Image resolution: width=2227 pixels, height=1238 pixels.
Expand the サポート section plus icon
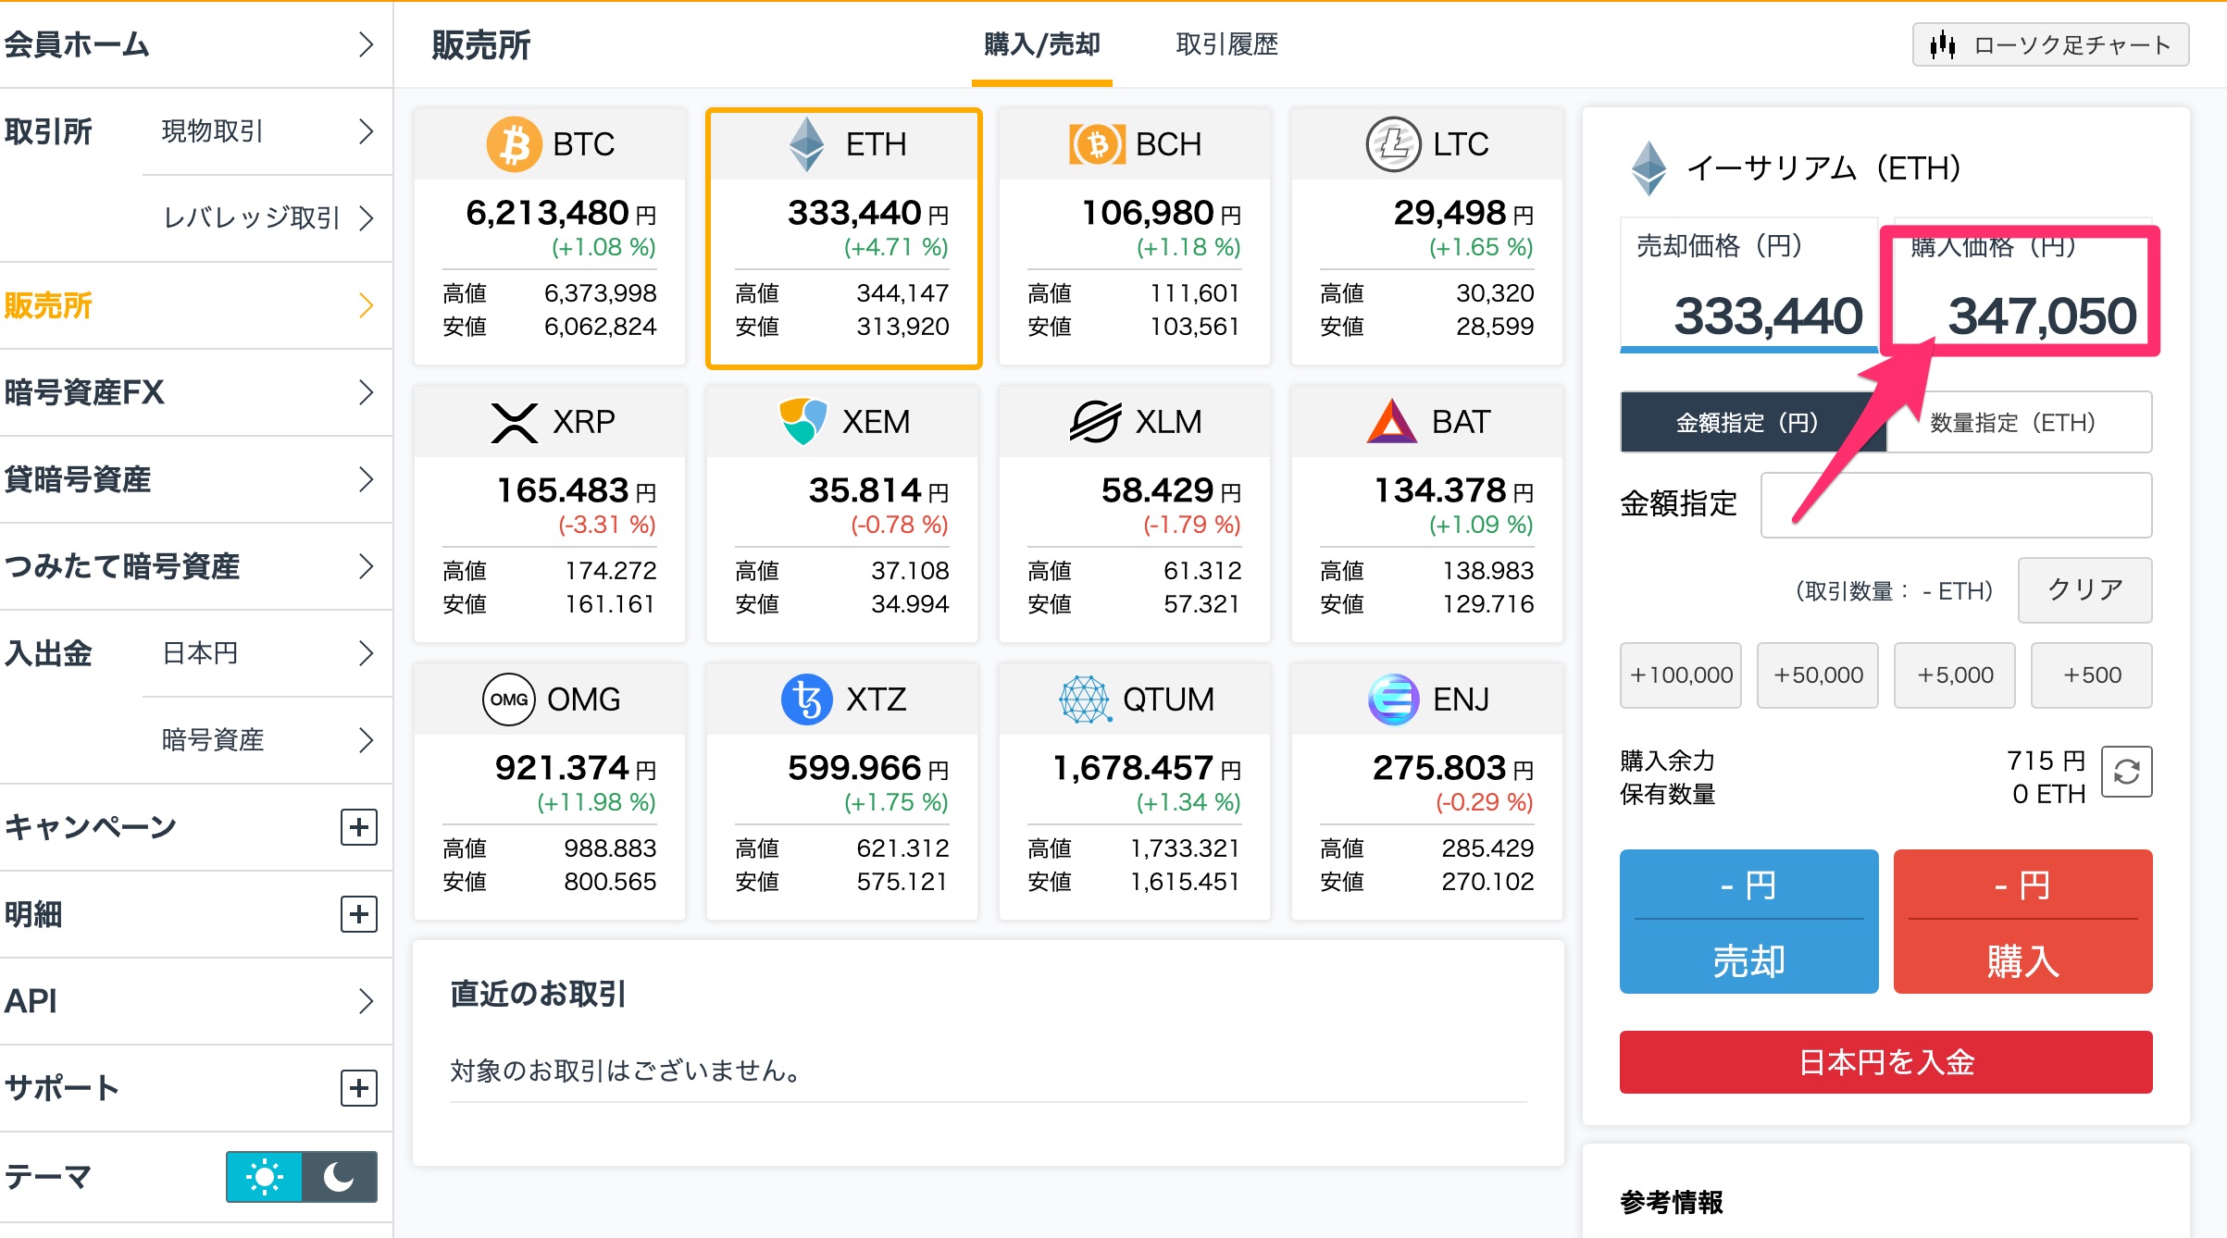pyautogui.click(x=359, y=1088)
